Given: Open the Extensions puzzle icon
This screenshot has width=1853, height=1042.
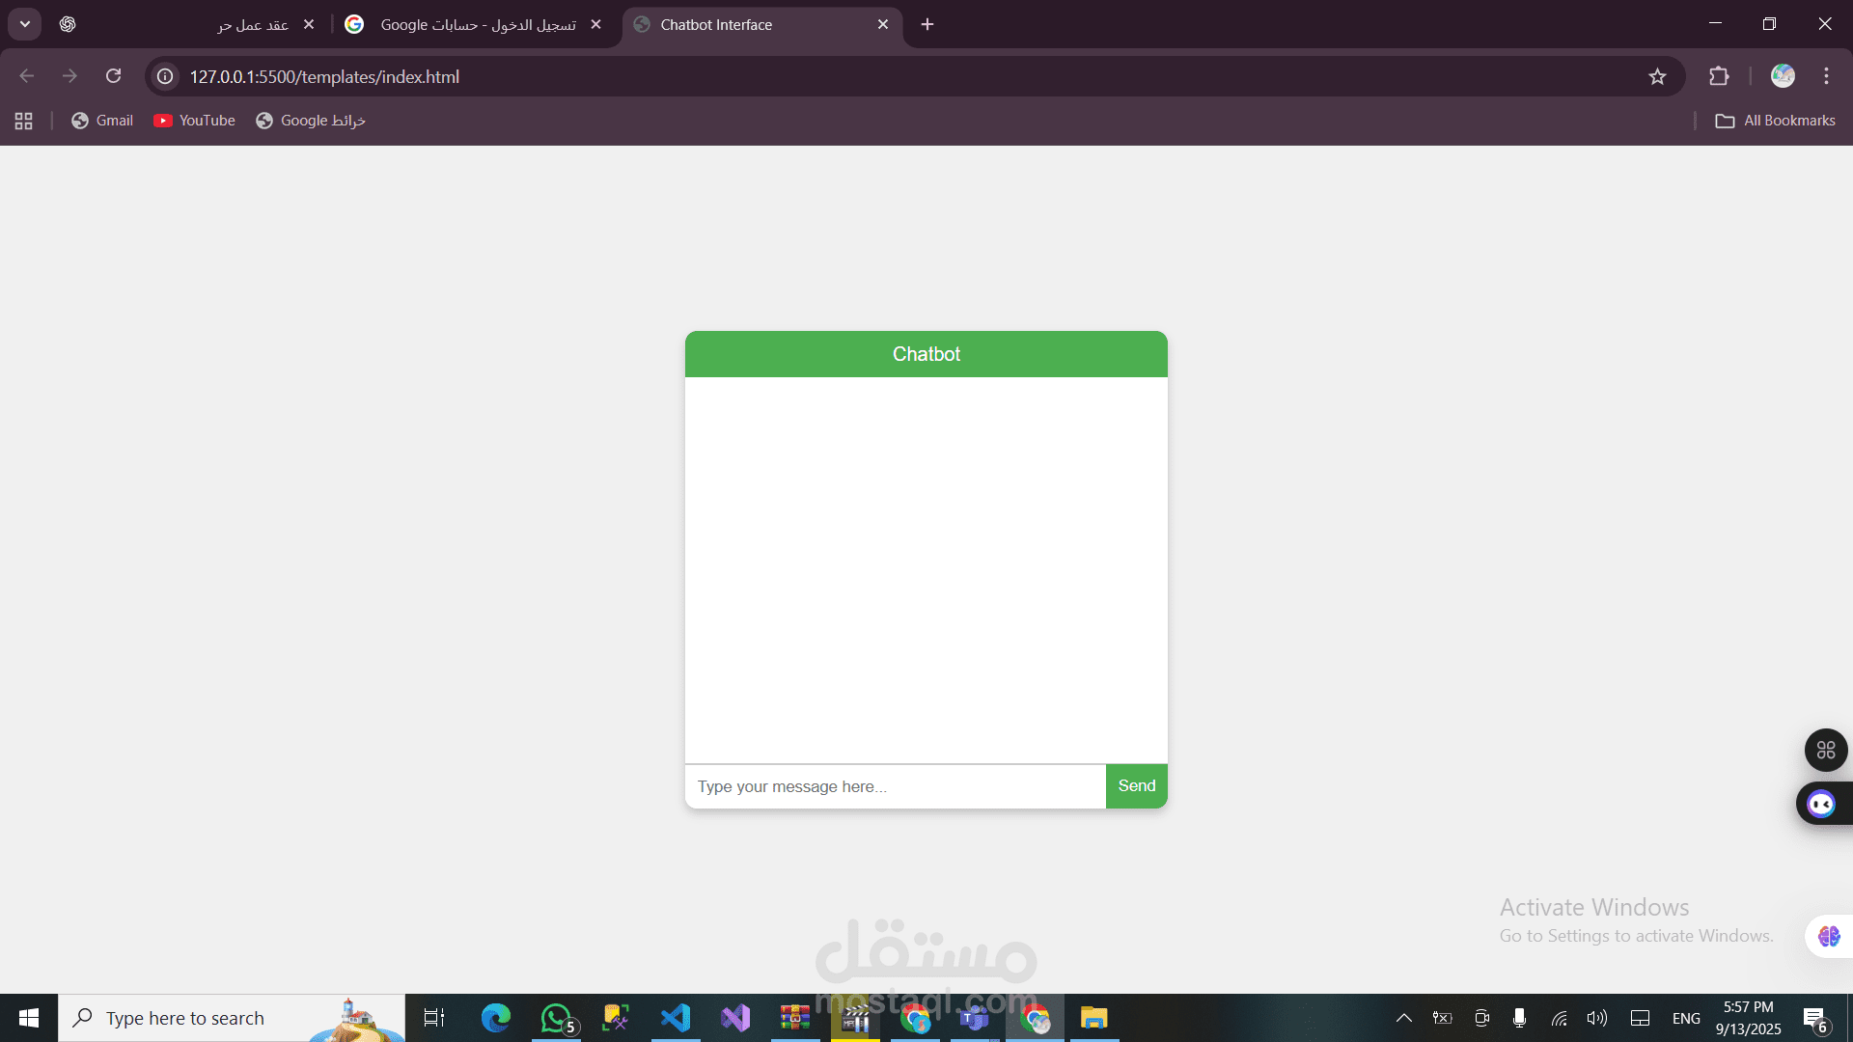Looking at the screenshot, I should [1719, 76].
